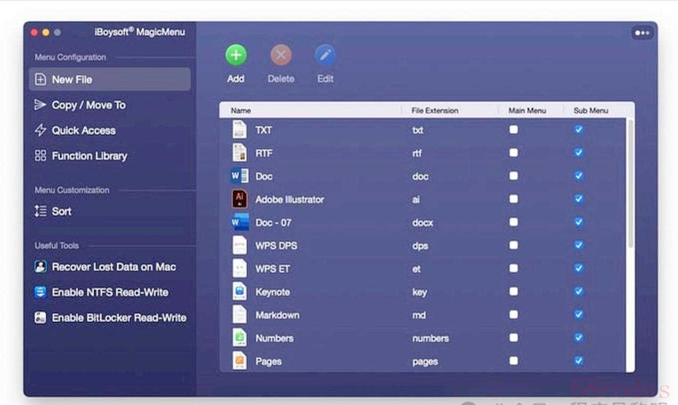Screen dimensions: 678x405
Task: Click the WPS ET file icon
Action: [x=240, y=269]
